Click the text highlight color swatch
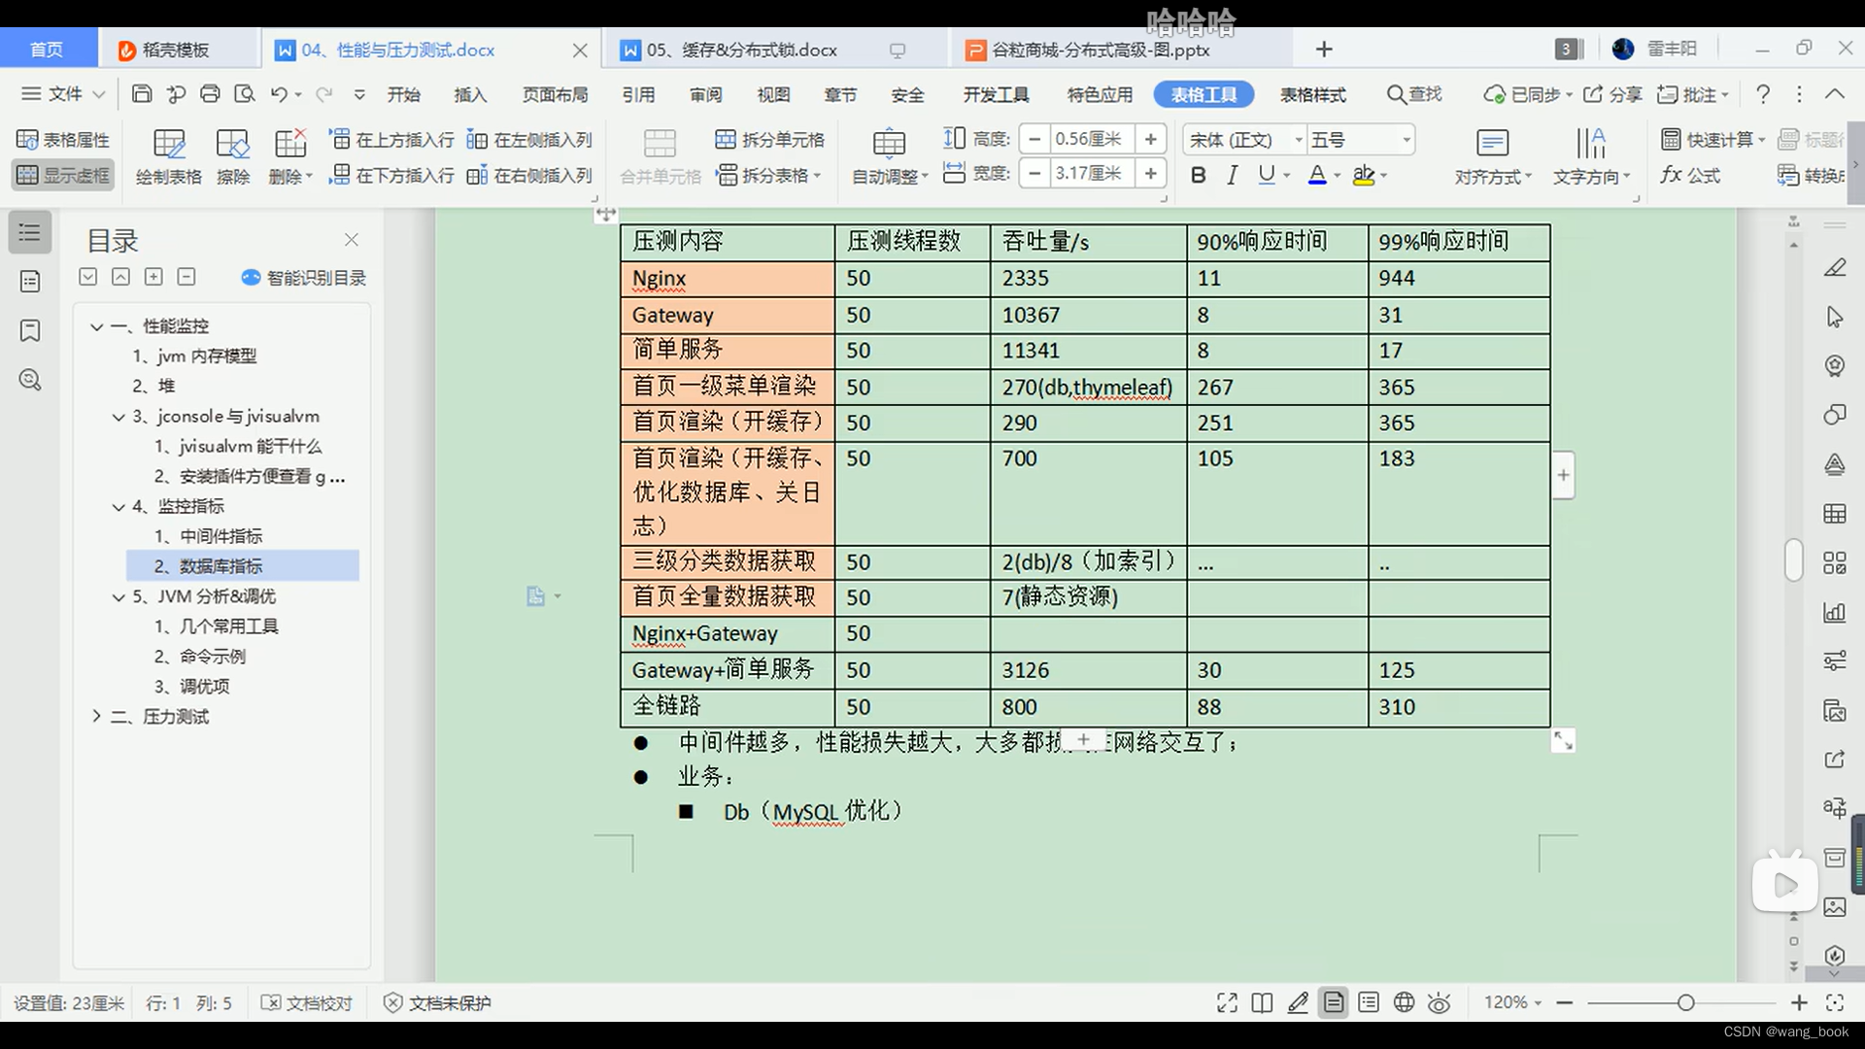This screenshot has height=1049, width=1865. pyautogui.click(x=1364, y=175)
